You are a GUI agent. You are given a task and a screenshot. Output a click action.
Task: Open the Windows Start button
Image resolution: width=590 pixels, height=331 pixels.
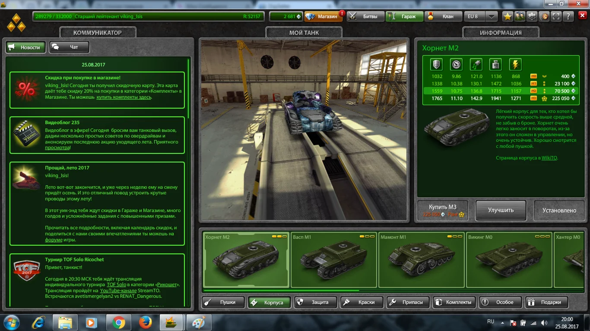[x=11, y=322]
